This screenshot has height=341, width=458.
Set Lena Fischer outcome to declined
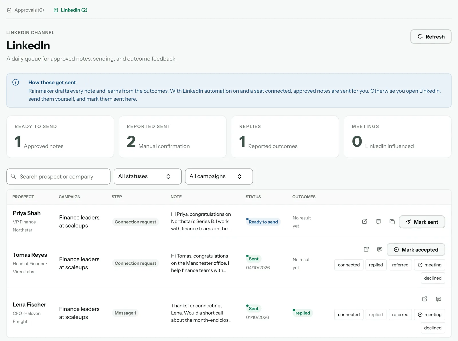(x=433, y=328)
